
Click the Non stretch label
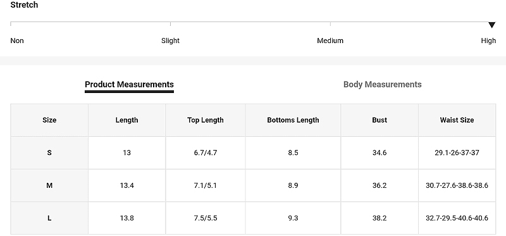click(17, 40)
